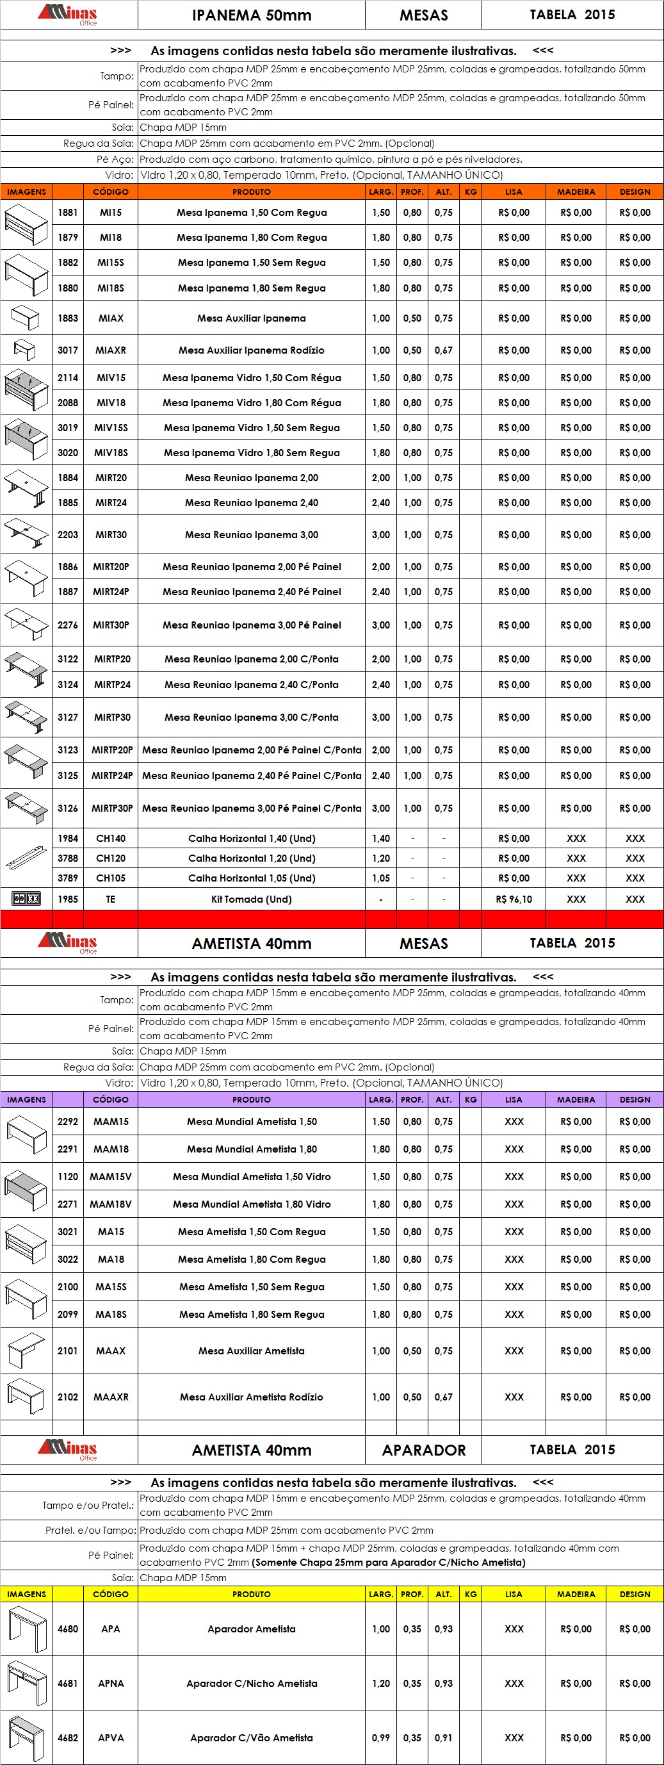Click the Aparador C/Nicho Ametista image

[x=26, y=1682]
